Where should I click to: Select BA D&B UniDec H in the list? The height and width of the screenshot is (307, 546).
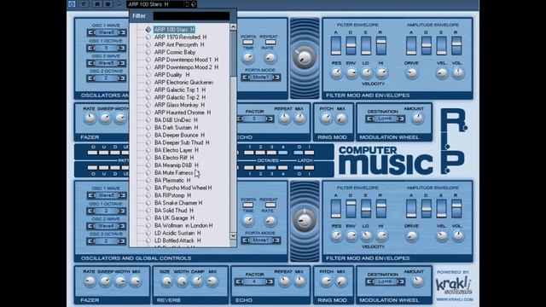coord(176,120)
